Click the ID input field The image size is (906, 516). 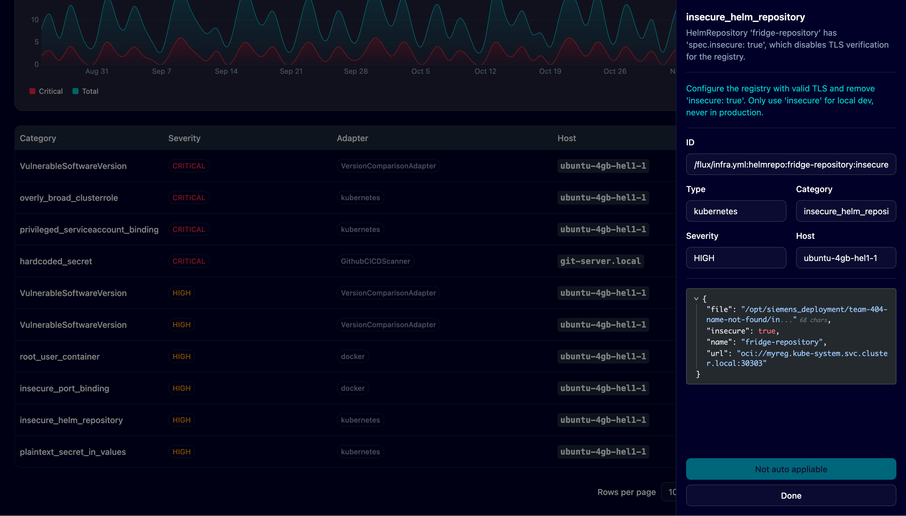pos(790,165)
